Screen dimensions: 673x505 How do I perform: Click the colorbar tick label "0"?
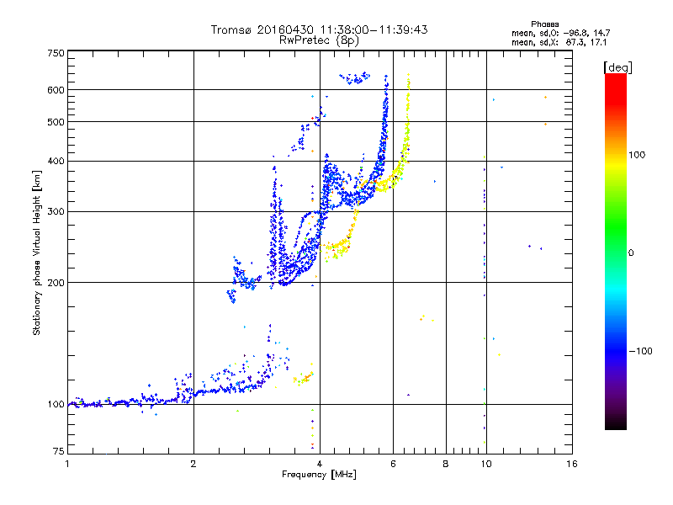[631, 253]
